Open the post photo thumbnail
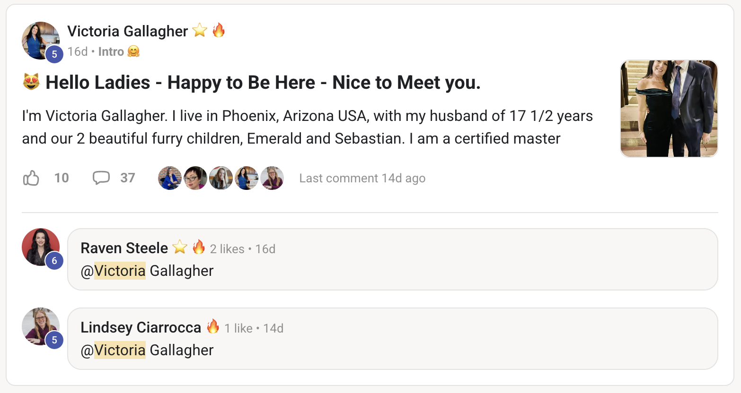This screenshot has height=393, width=741. coord(669,109)
